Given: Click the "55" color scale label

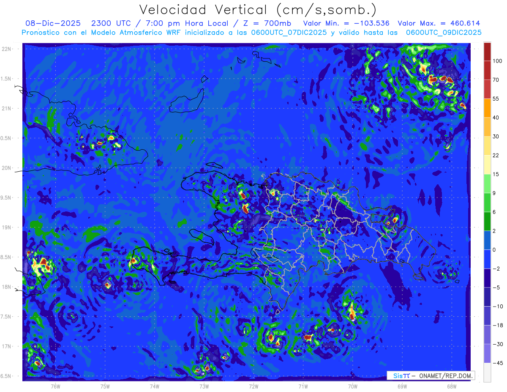Looking at the screenshot, I should [x=496, y=99].
